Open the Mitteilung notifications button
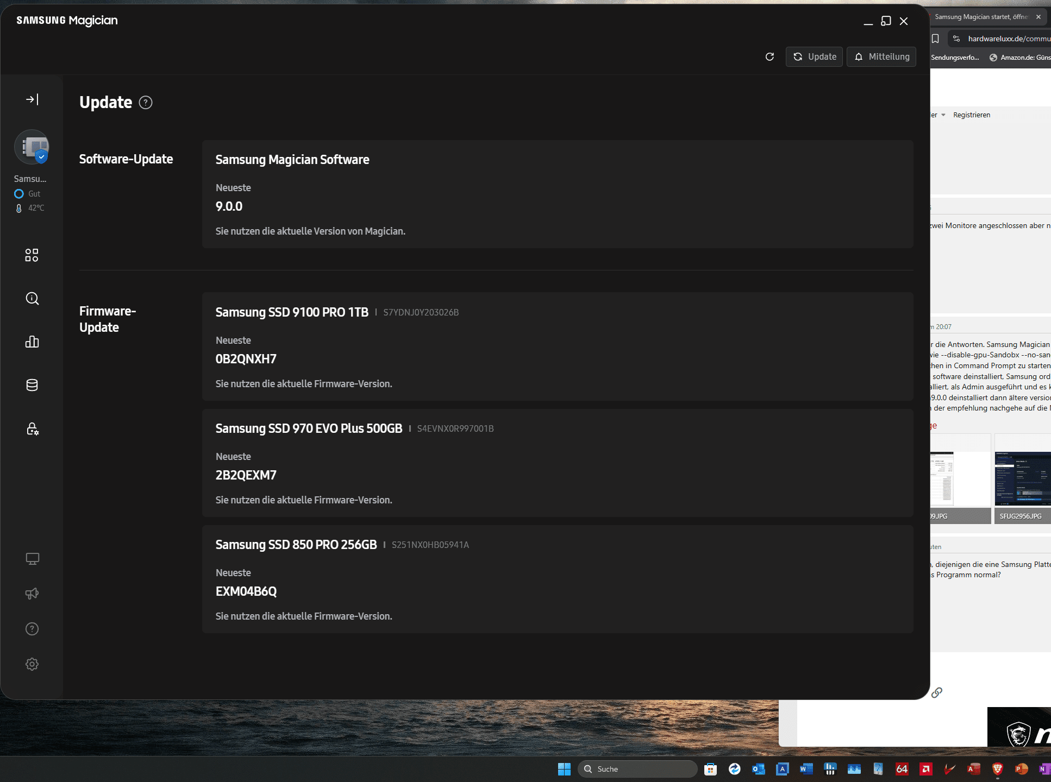Image resolution: width=1051 pixels, height=782 pixels. pos(881,57)
